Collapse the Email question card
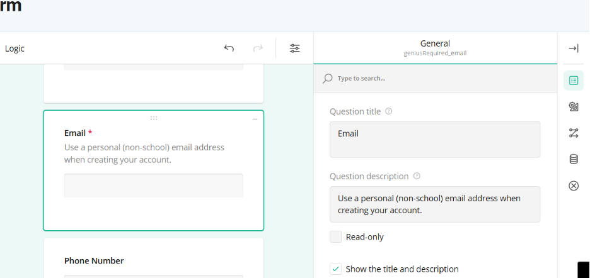 [x=255, y=119]
